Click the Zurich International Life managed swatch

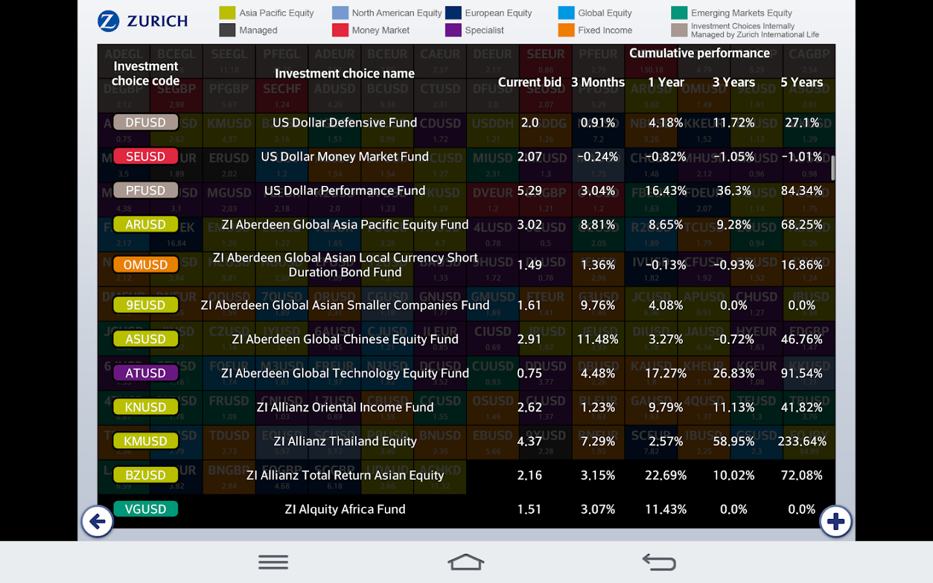pyautogui.click(x=679, y=30)
